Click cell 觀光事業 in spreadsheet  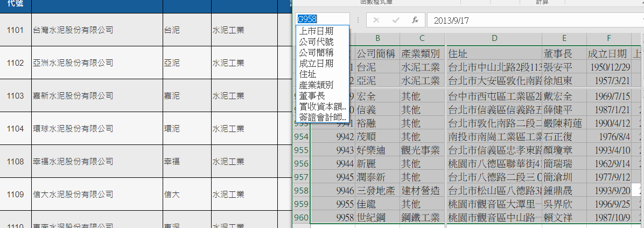pos(422,150)
